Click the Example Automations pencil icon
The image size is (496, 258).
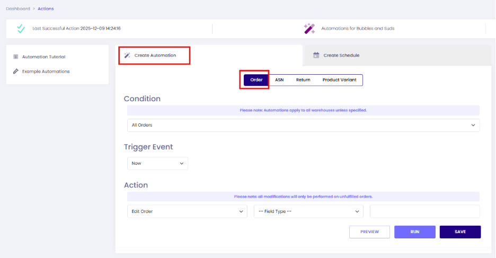pos(16,71)
